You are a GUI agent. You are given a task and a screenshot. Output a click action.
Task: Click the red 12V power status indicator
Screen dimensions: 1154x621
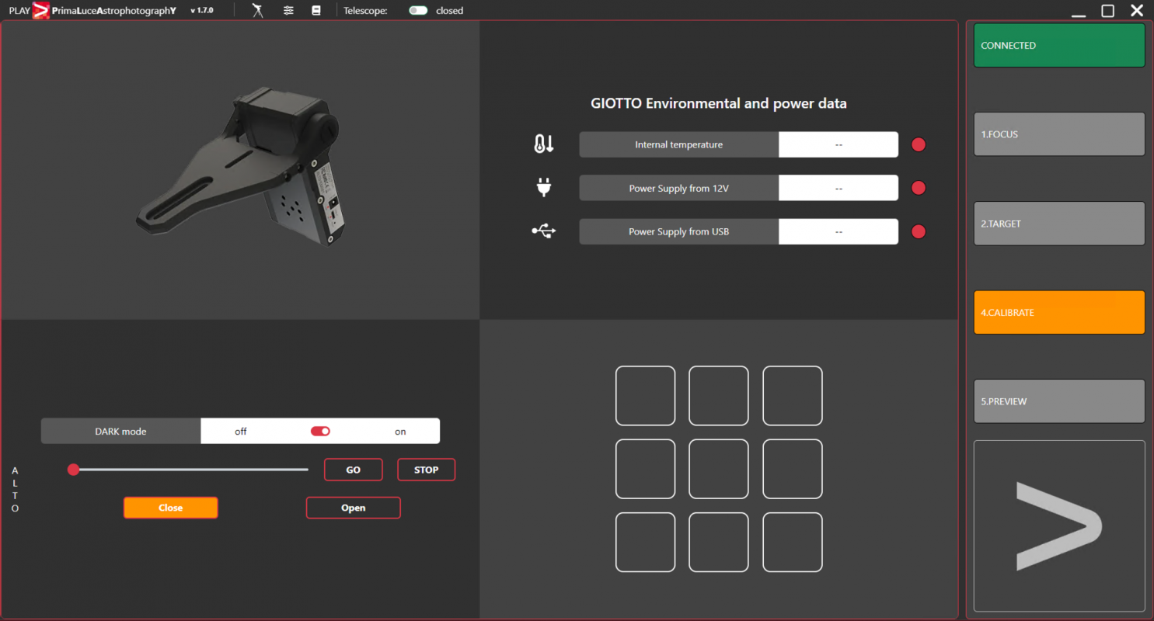coord(919,188)
